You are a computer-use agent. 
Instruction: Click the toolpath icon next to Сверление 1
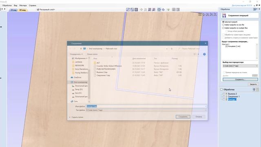coord(226,96)
